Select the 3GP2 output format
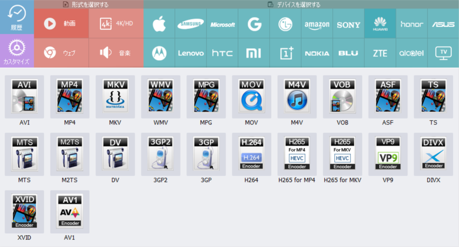This screenshot has width=459, height=247. click(161, 154)
